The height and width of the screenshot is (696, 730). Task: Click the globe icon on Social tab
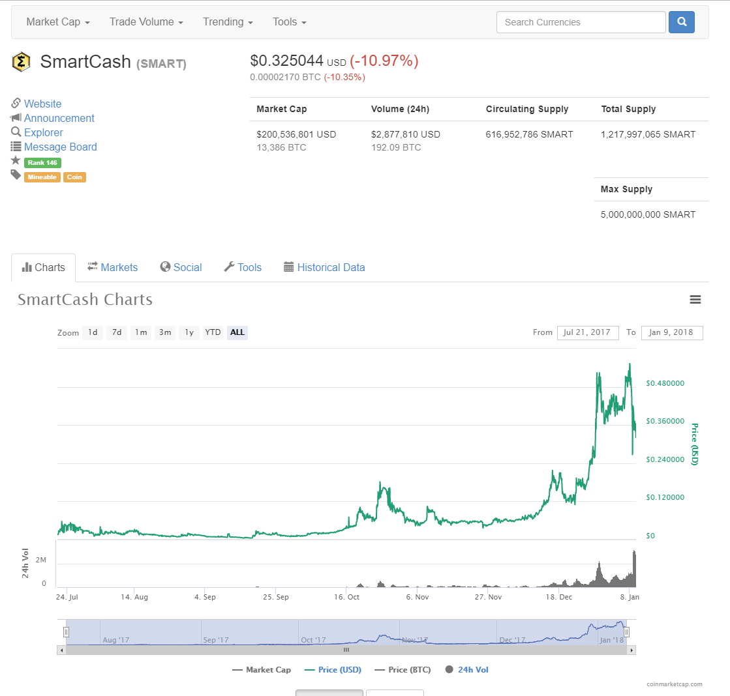[165, 267]
